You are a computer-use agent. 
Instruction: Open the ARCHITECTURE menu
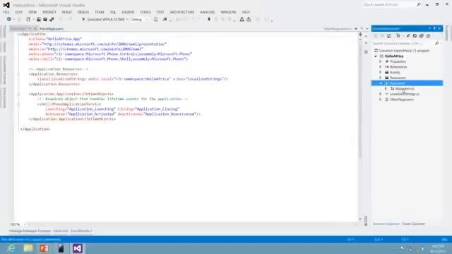(182, 12)
